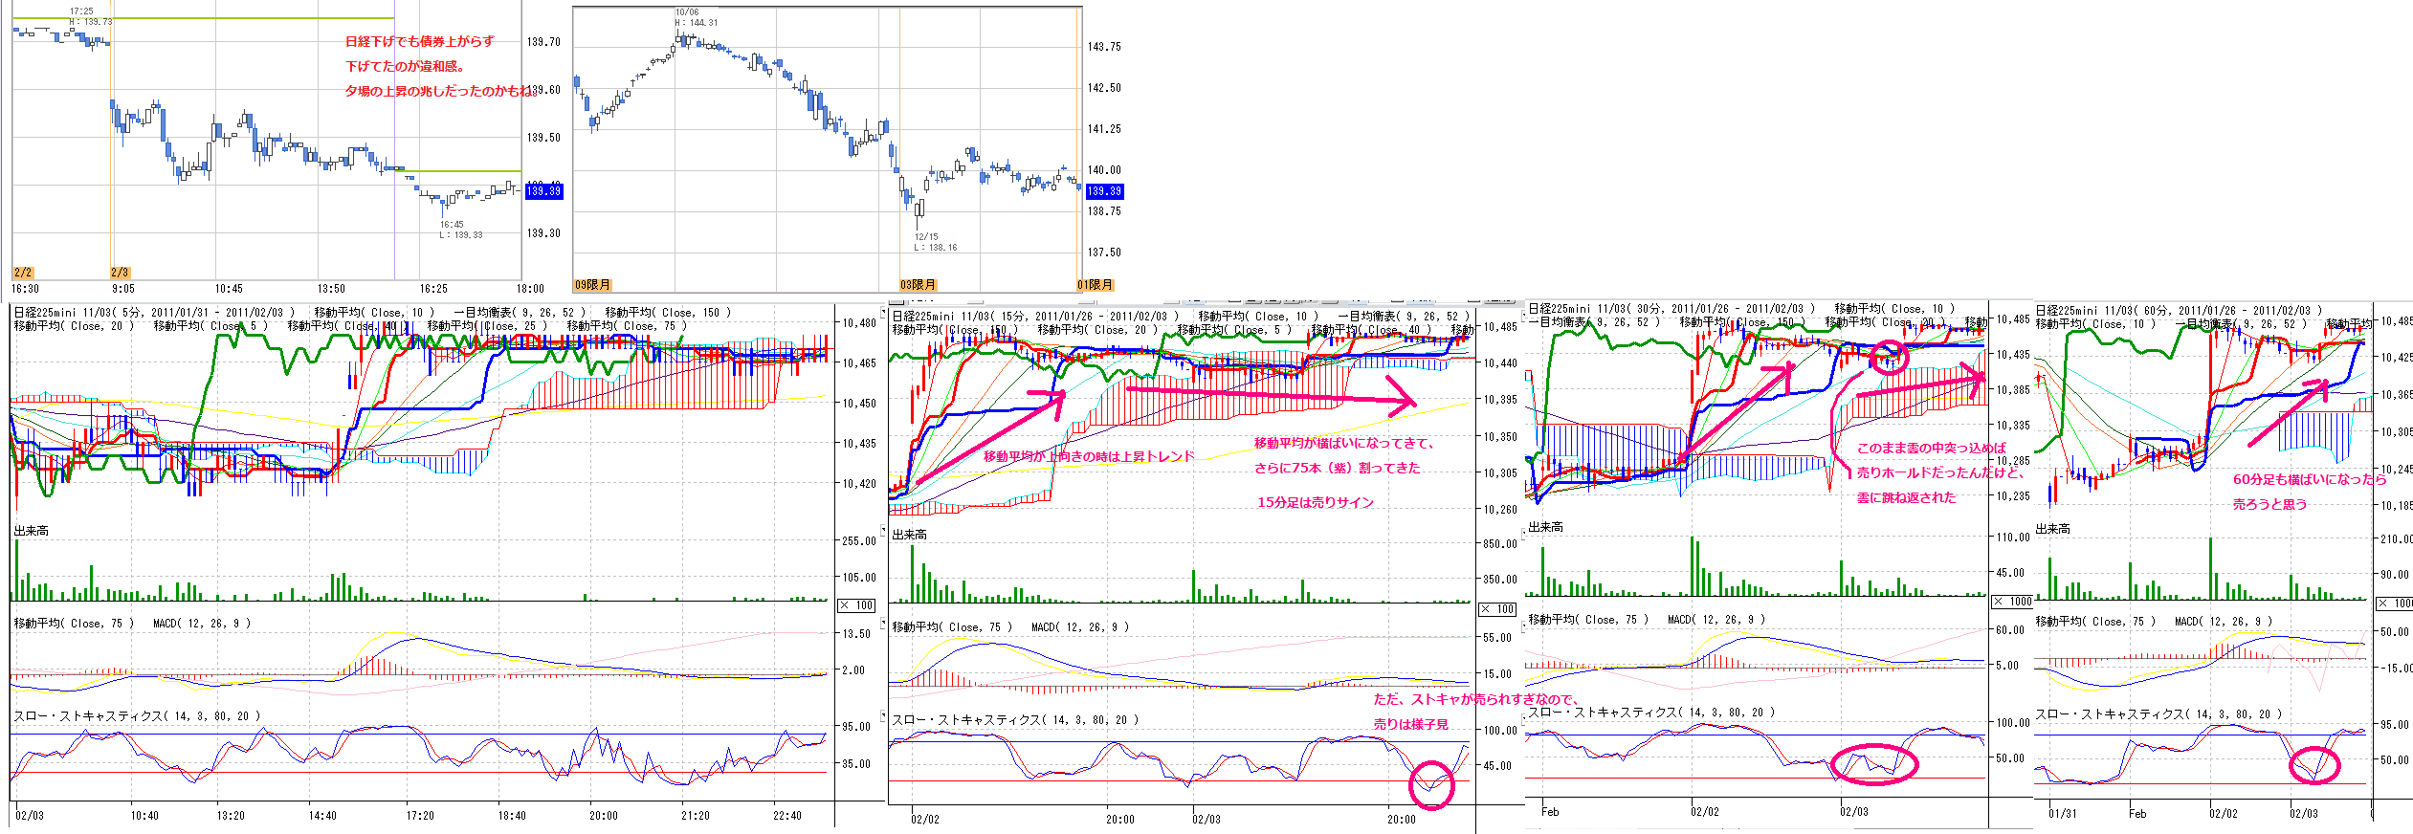Click the ✕ 100 box in 5-minute chart
The image size is (2413, 834).
point(856,605)
